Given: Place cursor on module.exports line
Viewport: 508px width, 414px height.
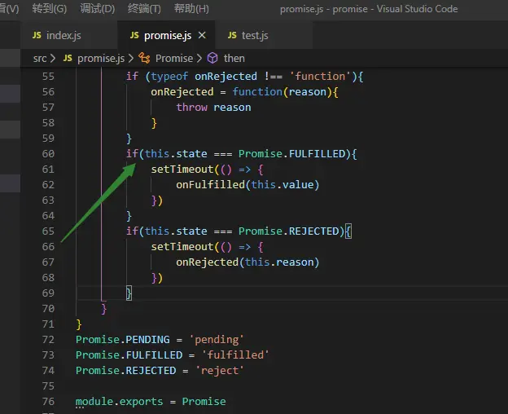Looking at the screenshot, I should (x=151, y=401).
